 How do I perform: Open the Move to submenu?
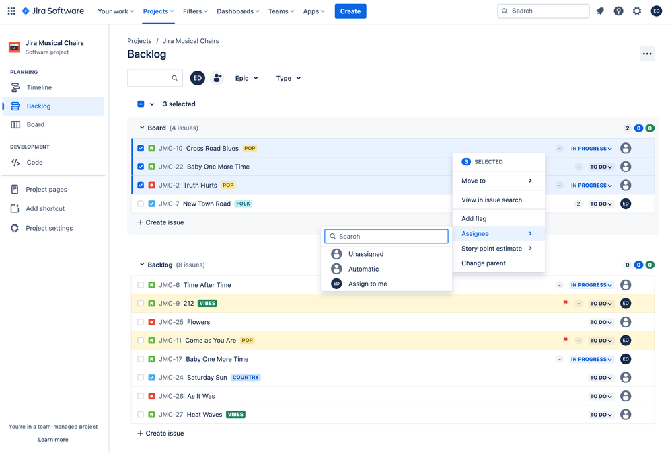(498, 181)
